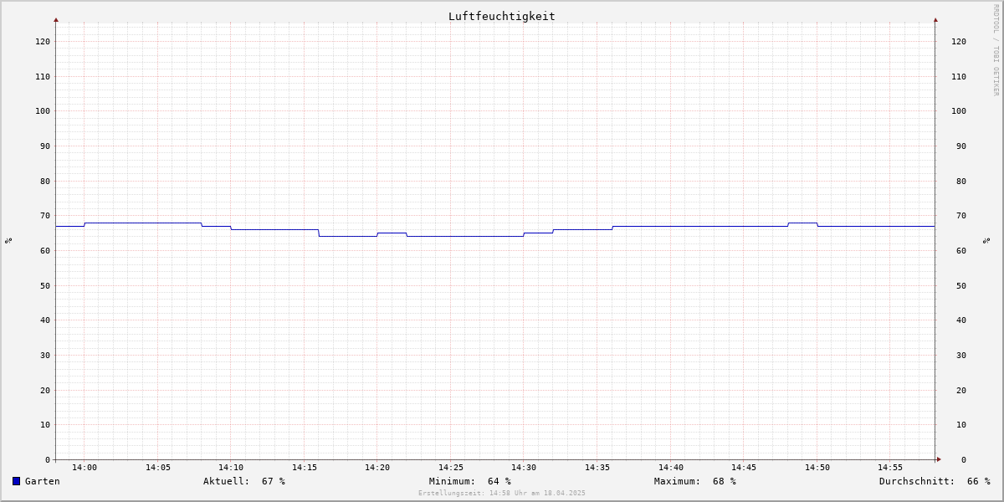
Task: Click the chart title Luftfeuchtigkeit
Action: click(x=501, y=16)
